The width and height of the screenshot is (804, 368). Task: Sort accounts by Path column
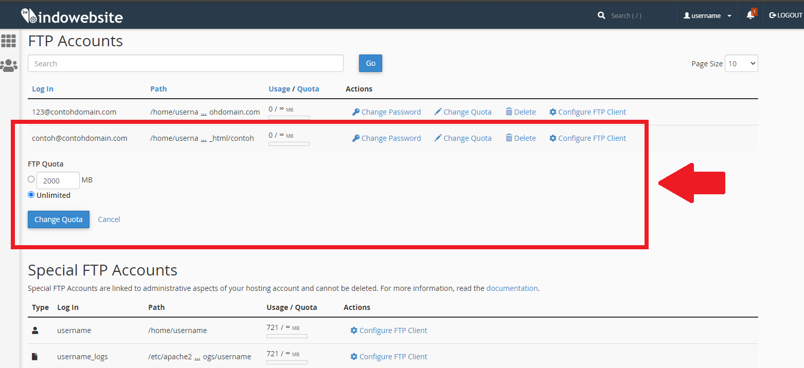pos(158,89)
